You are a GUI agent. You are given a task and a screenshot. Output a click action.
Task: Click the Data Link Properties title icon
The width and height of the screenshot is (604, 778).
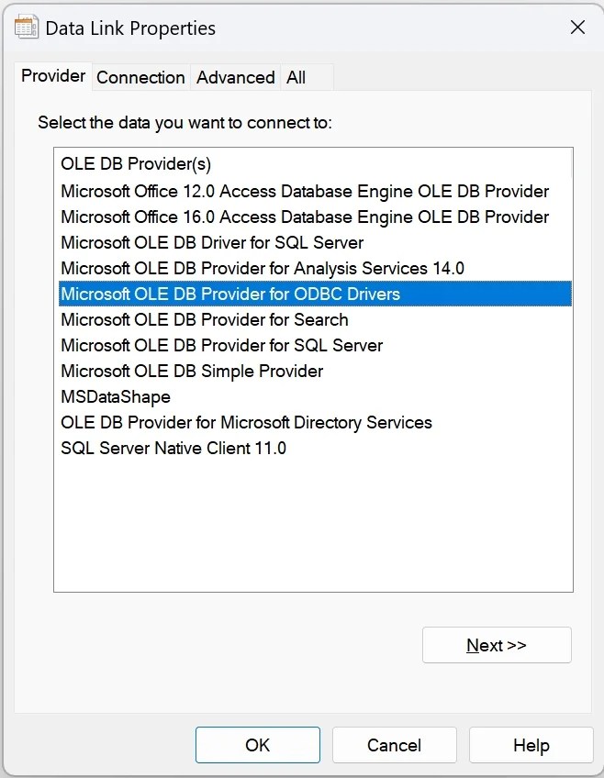pos(27,28)
